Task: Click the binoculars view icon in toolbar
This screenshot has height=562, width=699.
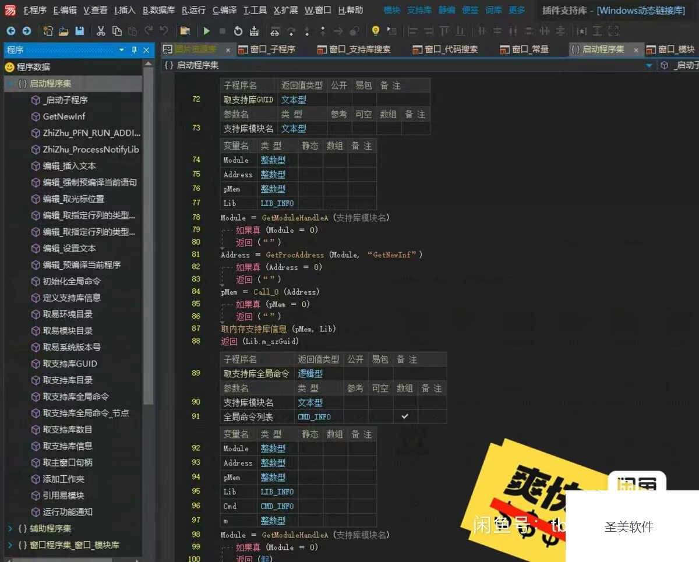Action: (276, 31)
